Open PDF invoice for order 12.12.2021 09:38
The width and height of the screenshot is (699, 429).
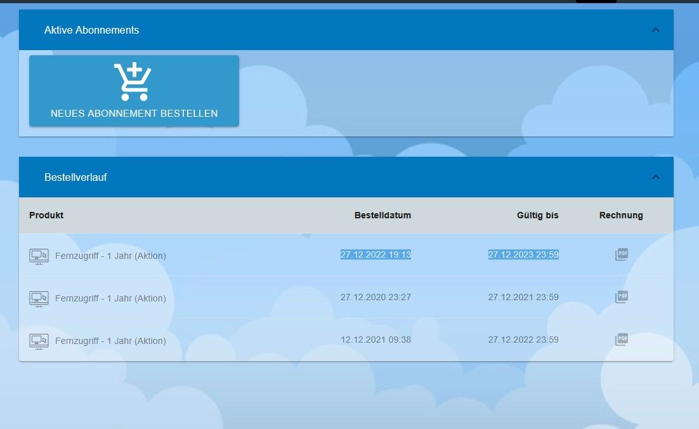[622, 340]
